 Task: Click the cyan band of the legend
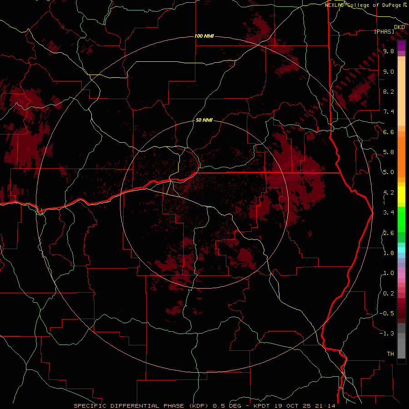[x=401, y=250]
